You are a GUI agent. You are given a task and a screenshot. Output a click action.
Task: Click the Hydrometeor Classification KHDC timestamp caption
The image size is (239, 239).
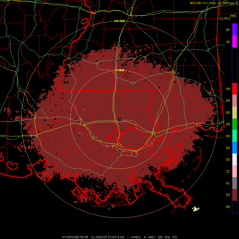coord(119,237)
